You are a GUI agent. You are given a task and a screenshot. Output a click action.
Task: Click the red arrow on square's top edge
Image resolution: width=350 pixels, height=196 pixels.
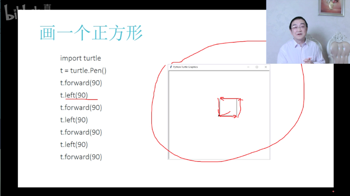coord(228,99)
